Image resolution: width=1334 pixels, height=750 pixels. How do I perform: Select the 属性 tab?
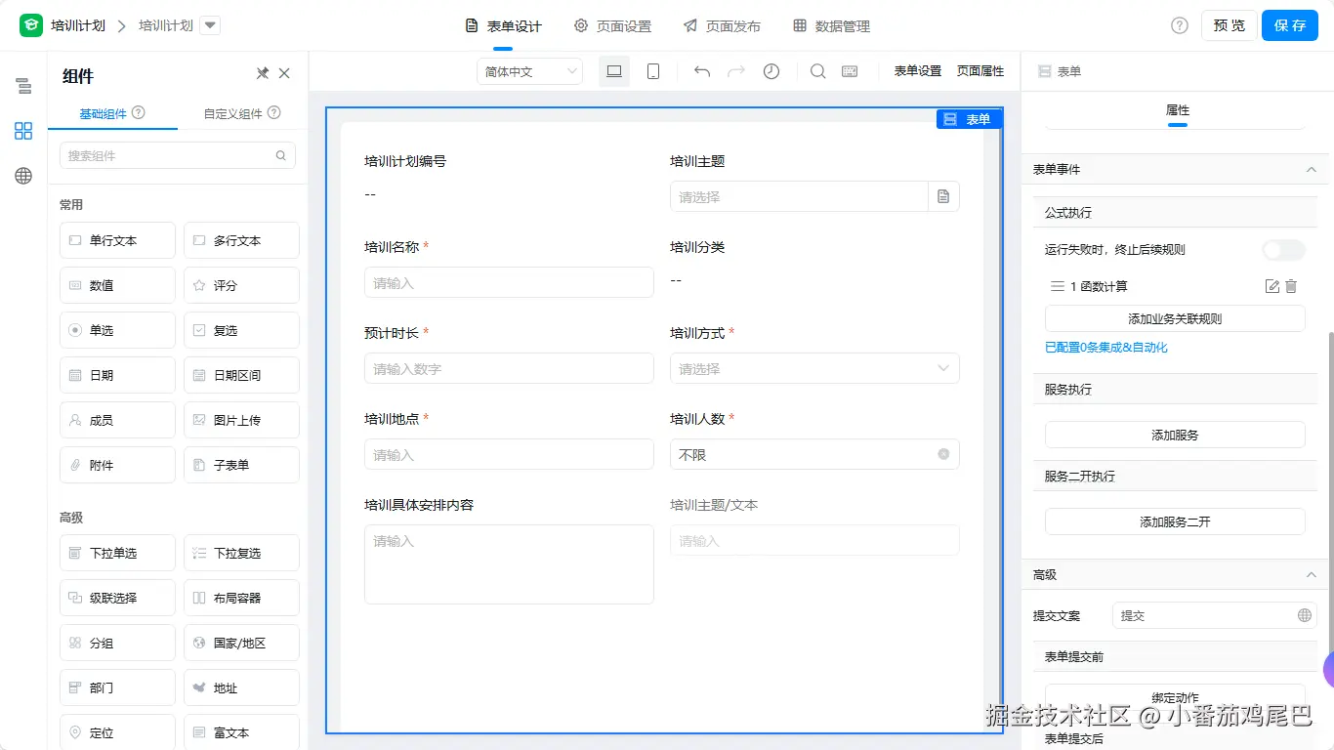coord(1178,110)
